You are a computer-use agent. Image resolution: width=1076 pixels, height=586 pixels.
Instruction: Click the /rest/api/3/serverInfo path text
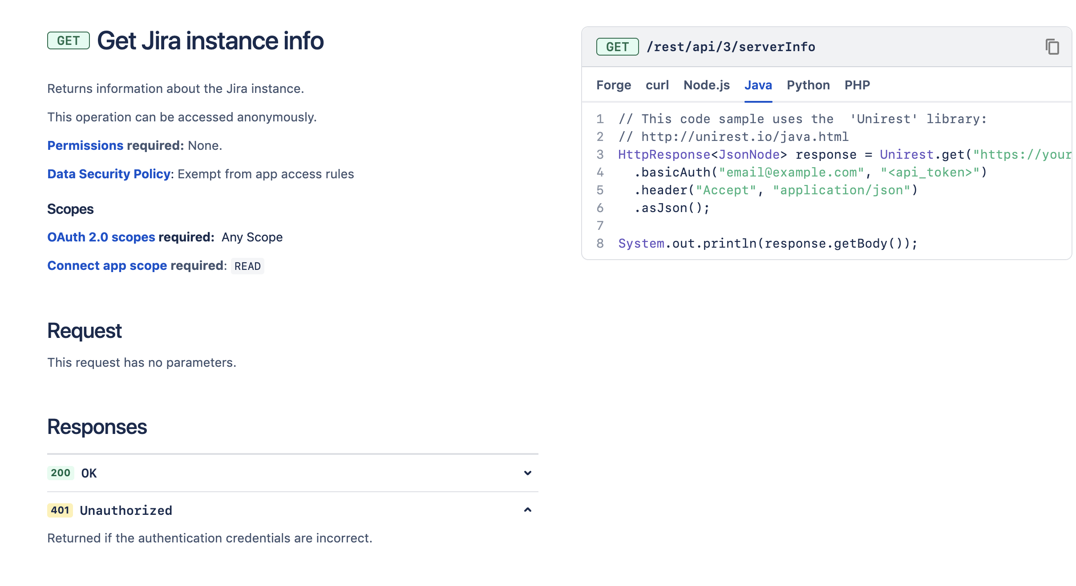731,47
